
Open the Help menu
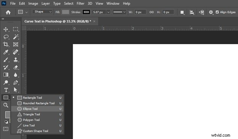[x=127, y=3]
